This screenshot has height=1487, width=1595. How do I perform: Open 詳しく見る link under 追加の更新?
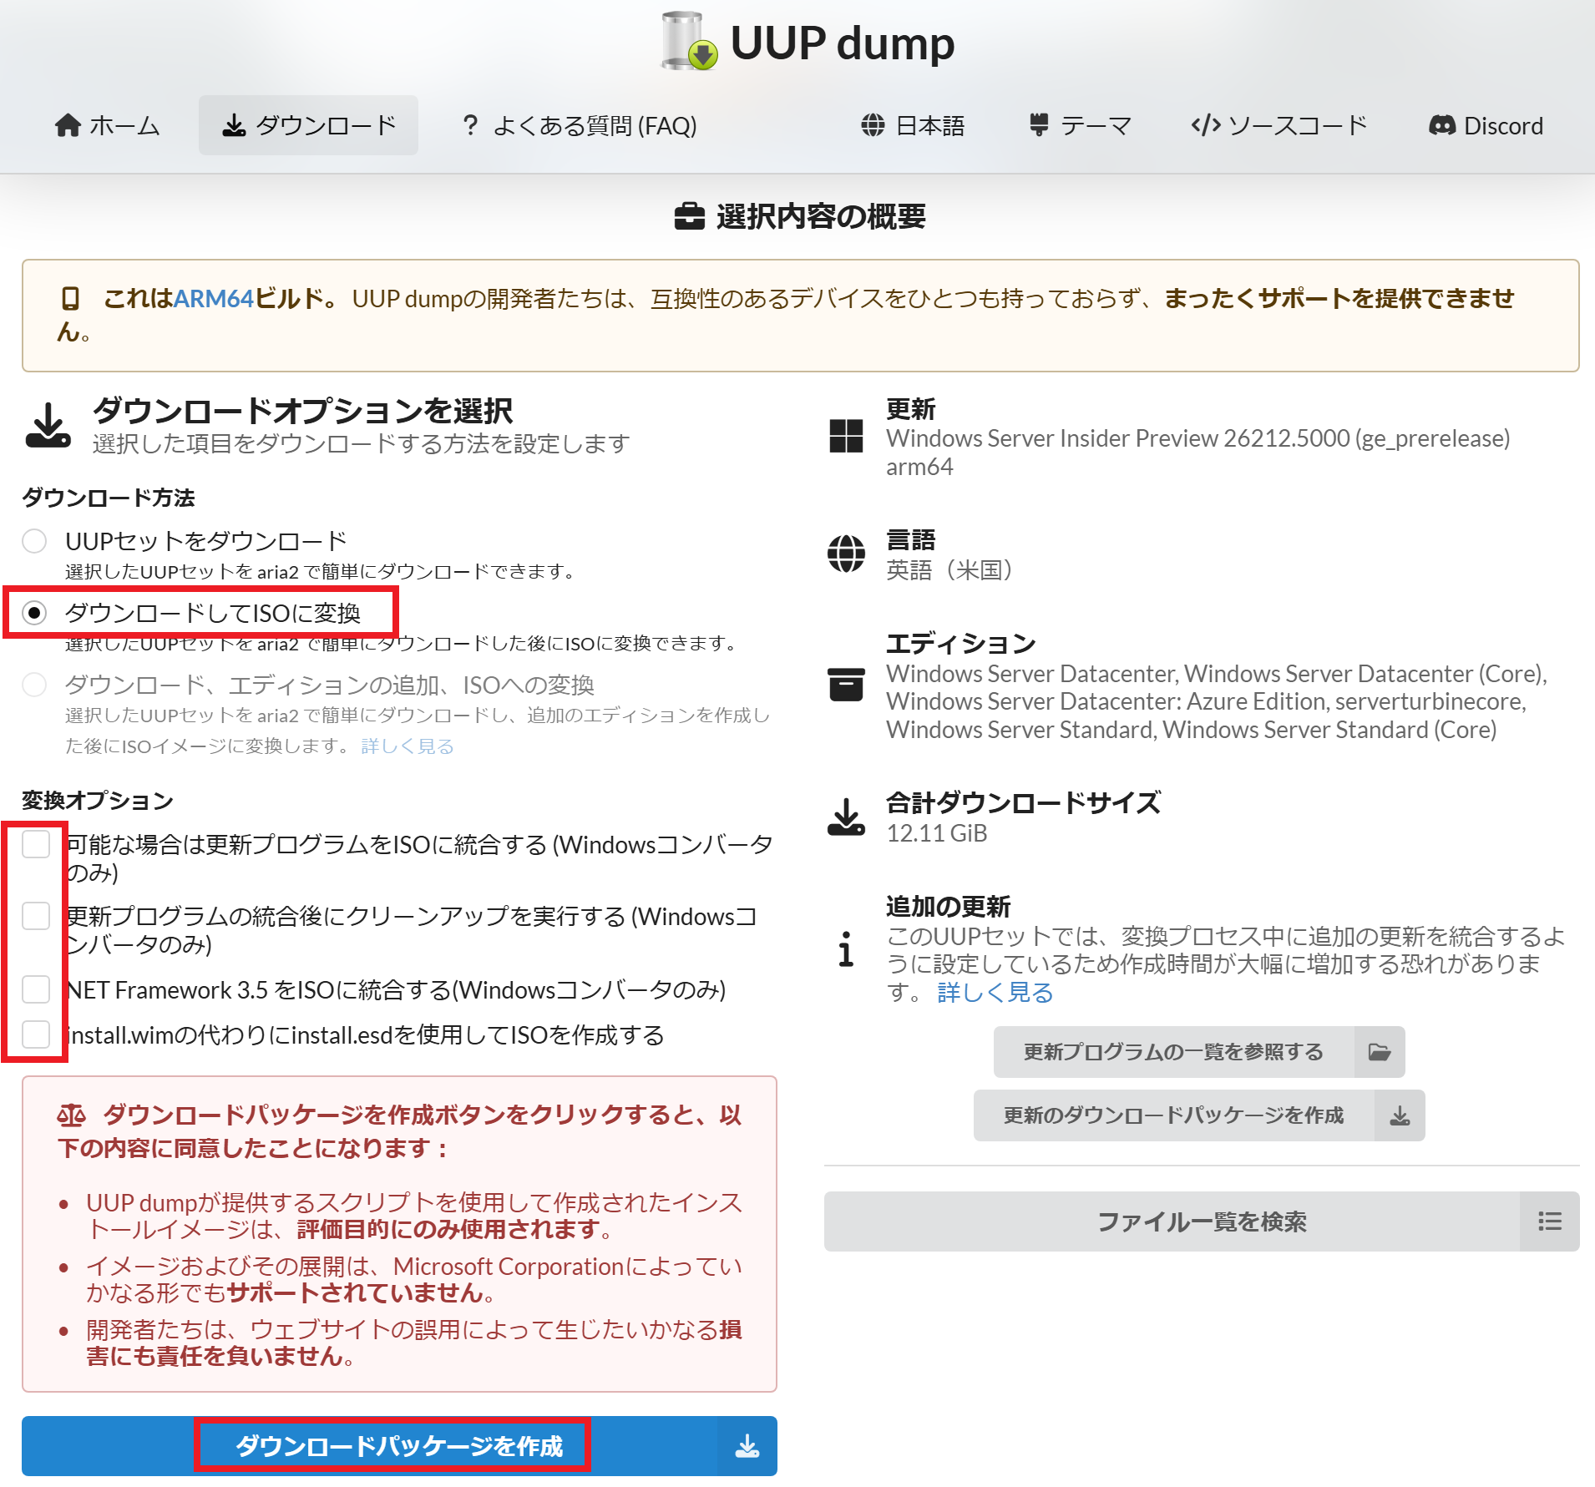(x=995, y=993)
